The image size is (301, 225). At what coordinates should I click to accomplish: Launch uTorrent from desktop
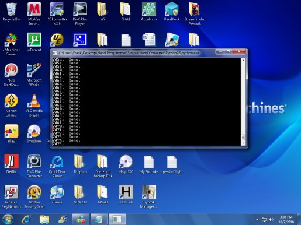coord(34,42)
